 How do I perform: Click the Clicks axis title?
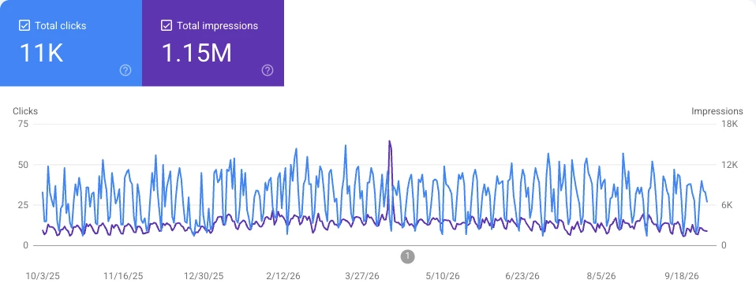coord(25,111)
